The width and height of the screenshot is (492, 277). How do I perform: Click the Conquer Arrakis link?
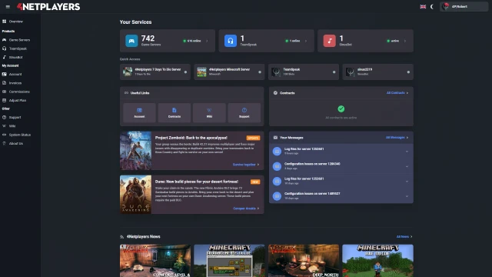pyautogui.click(x=246, y=209)
